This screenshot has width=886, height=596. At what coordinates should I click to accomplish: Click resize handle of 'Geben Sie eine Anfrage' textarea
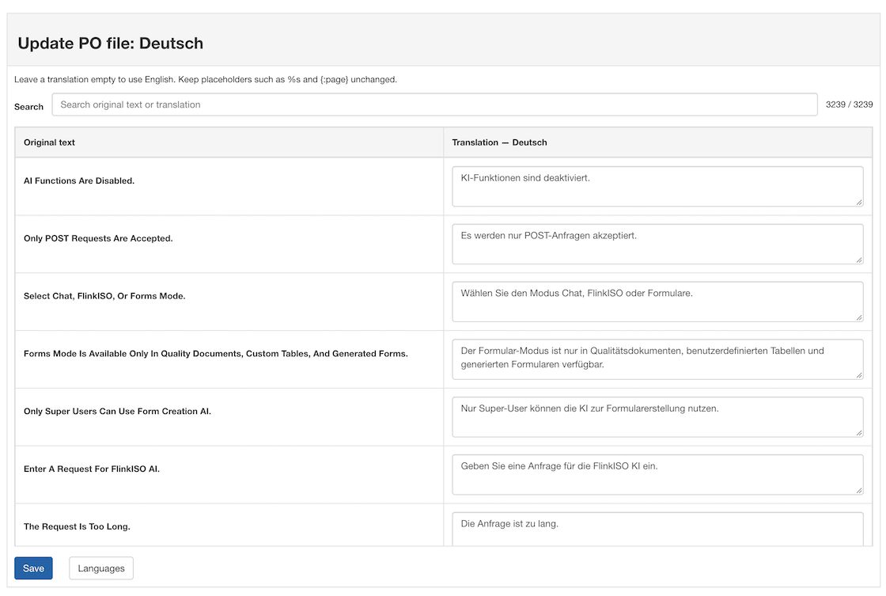pyautogui.click(x=859, y=491)
